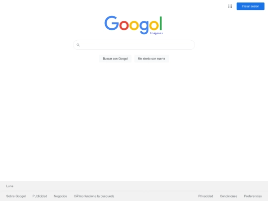Open the Negocios footer link
Screen dimensions: 268x201
coord(61,196)
